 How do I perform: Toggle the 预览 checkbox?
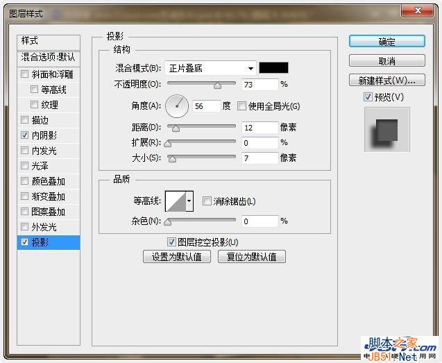click(368, 97)
